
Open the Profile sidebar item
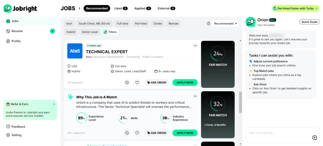(x=30, y=41)
